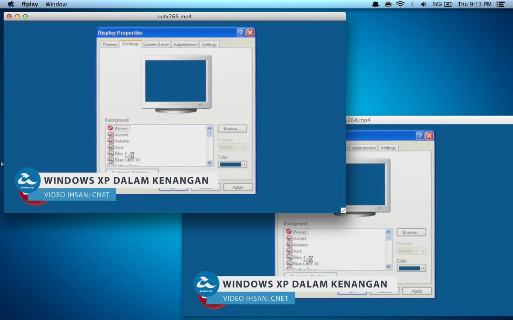
Task: Click the coffee cup menu bar icon
Action: [388, 4]
